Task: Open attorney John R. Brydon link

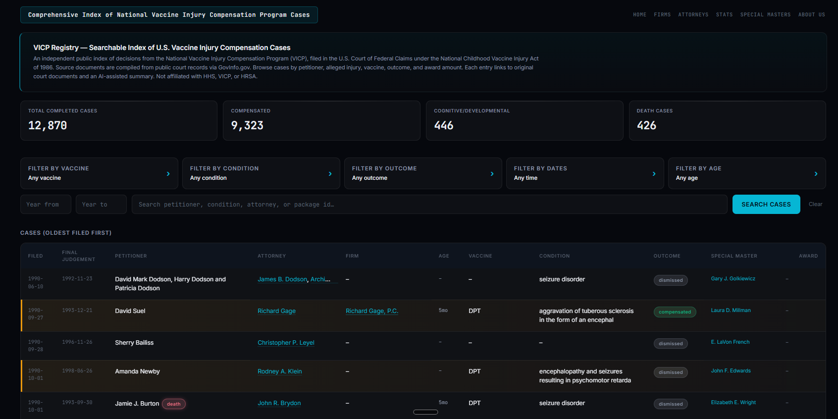Action: pos(279,403)
